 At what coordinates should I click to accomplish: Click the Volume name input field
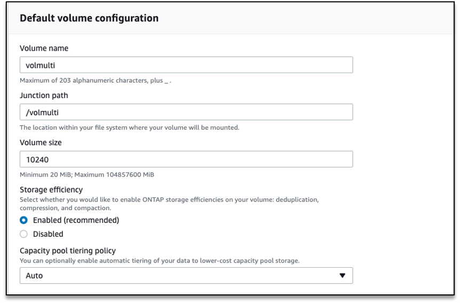point(186,65)
